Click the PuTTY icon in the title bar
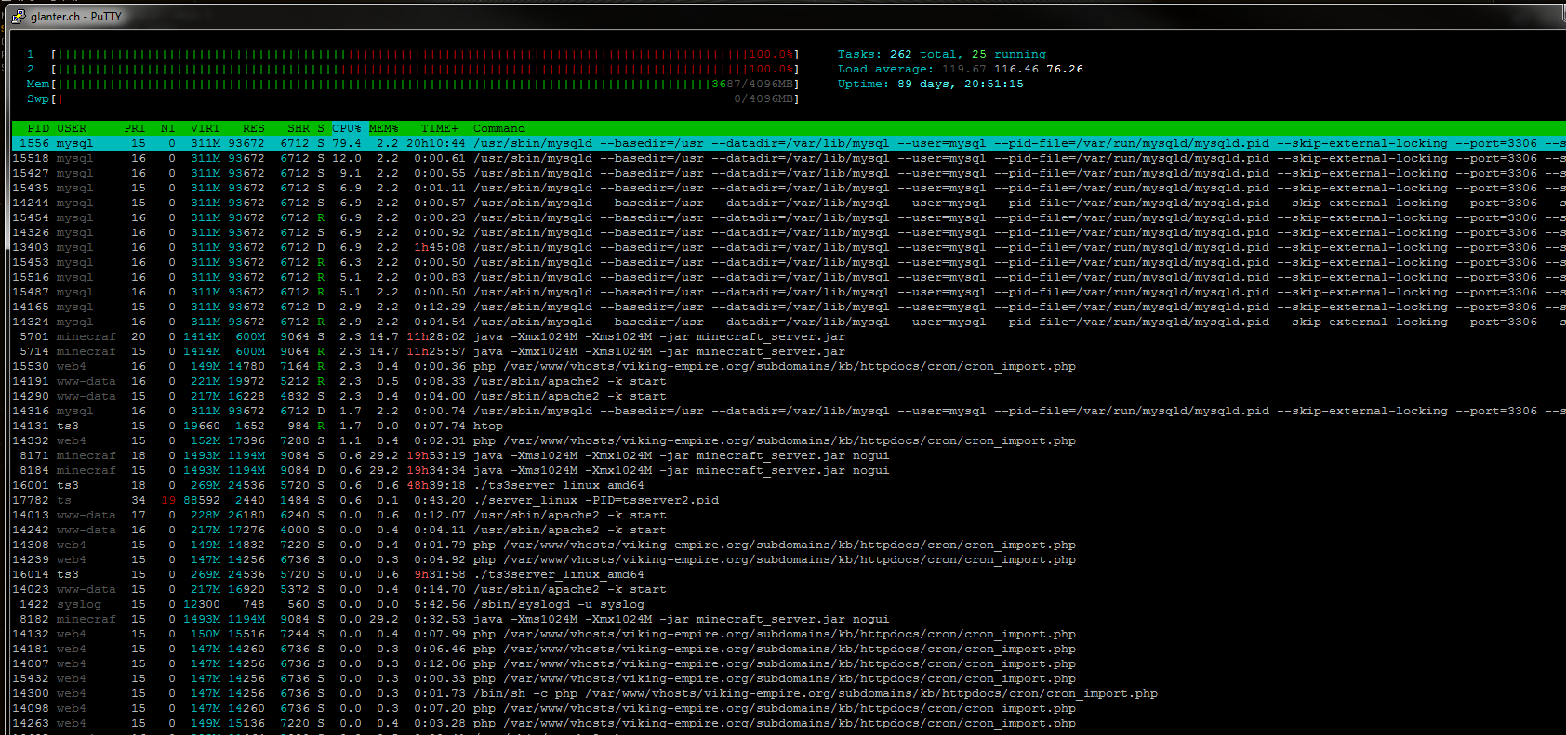 pyautogui.click(x=18, y=17)
